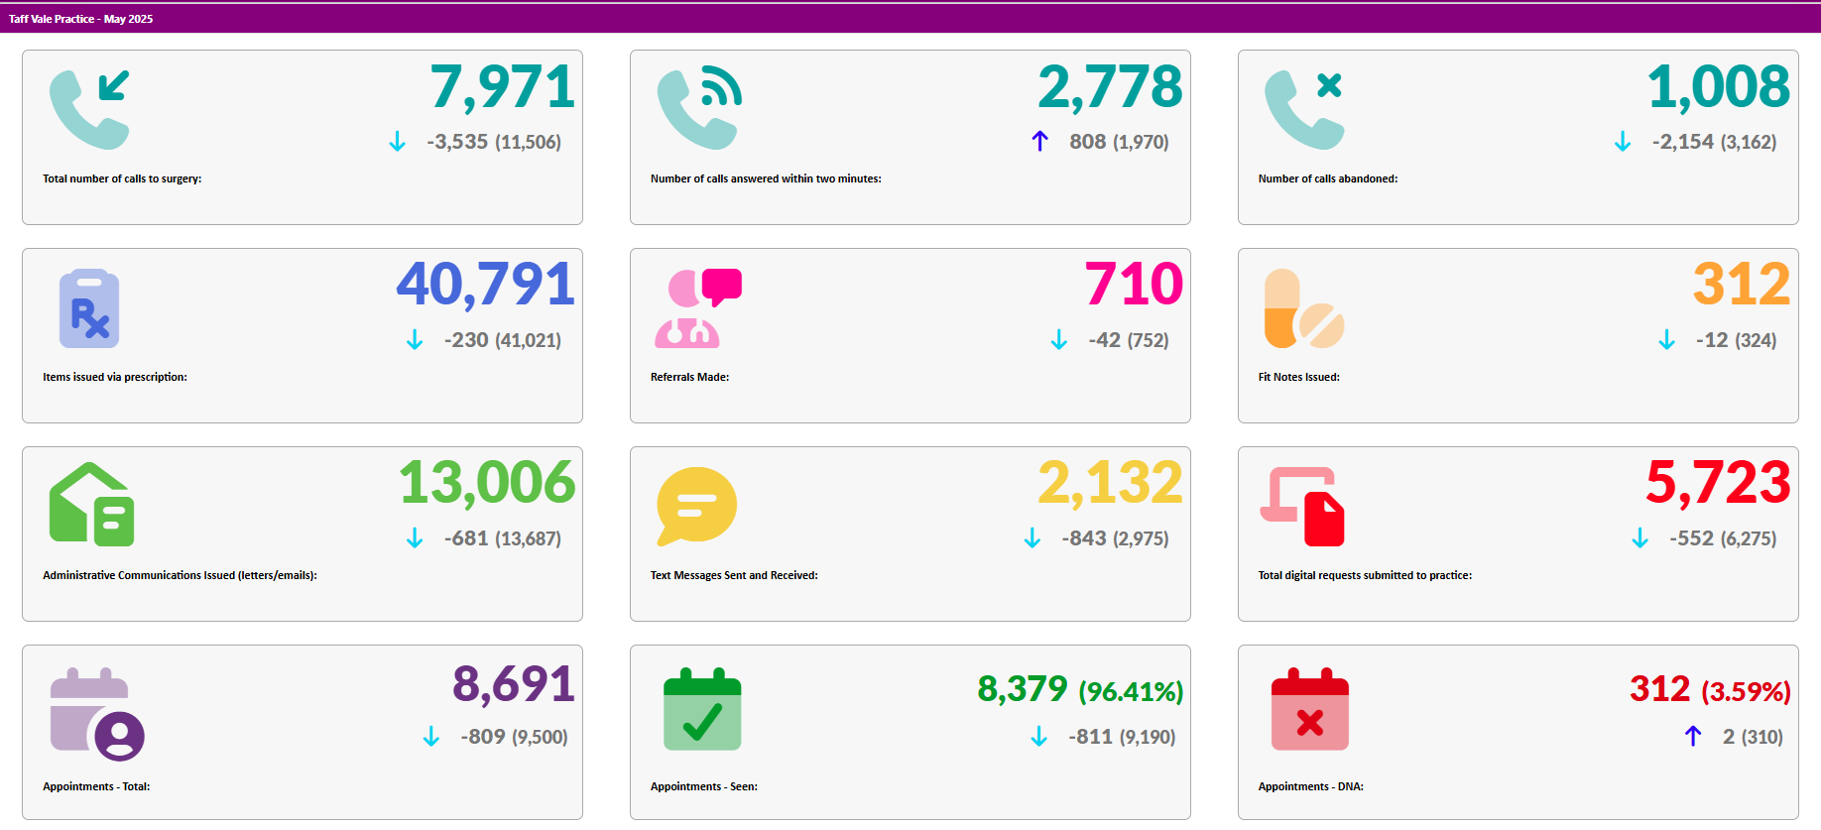Screen dimensions: 1821x830
Task: Click the abandoned calls phone icon
Action: (x=1304, y=109)
